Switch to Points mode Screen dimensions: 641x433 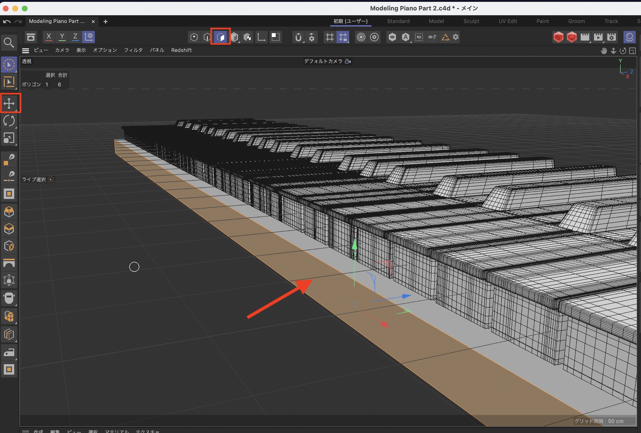coord(194,37)
